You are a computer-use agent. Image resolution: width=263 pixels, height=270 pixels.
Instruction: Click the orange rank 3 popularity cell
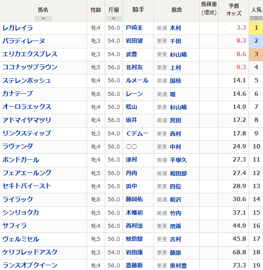(x=256, y=54)
